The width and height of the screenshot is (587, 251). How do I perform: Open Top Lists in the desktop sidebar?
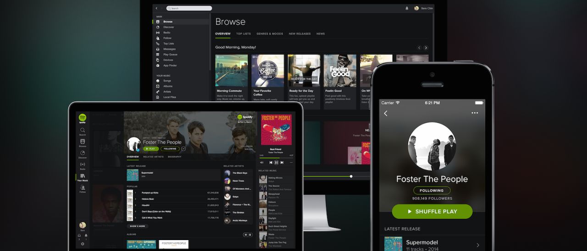pyautogui.click(x=166, y=44)
